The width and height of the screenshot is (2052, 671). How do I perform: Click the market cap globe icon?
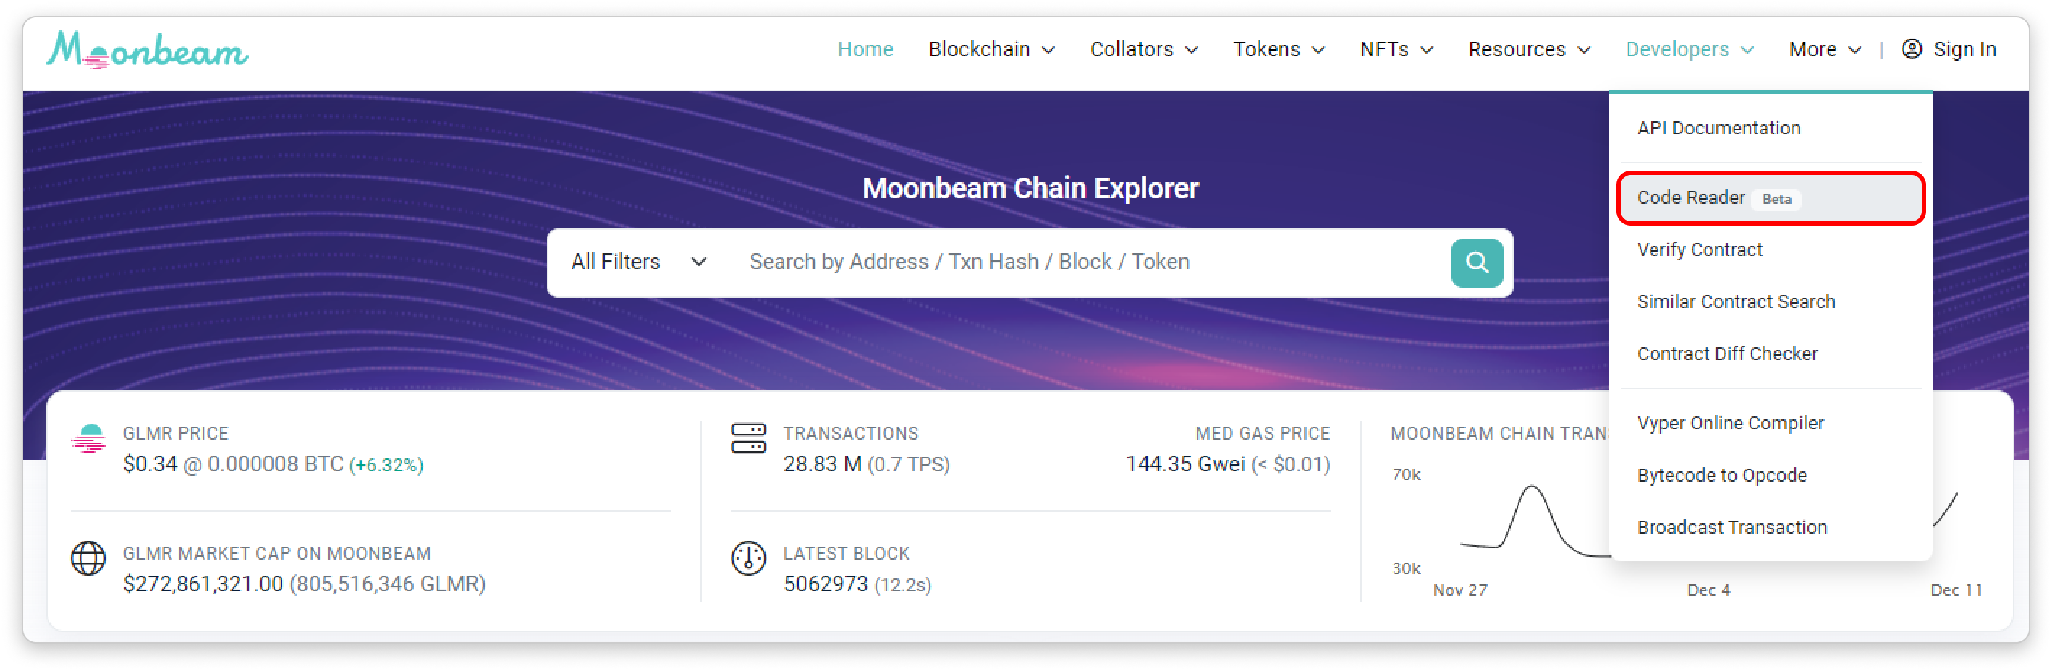click(x=88, y=558)
